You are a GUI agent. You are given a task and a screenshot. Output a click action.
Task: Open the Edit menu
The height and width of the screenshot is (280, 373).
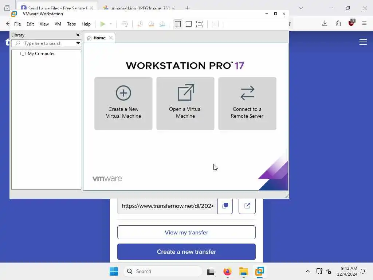(30, 24)
